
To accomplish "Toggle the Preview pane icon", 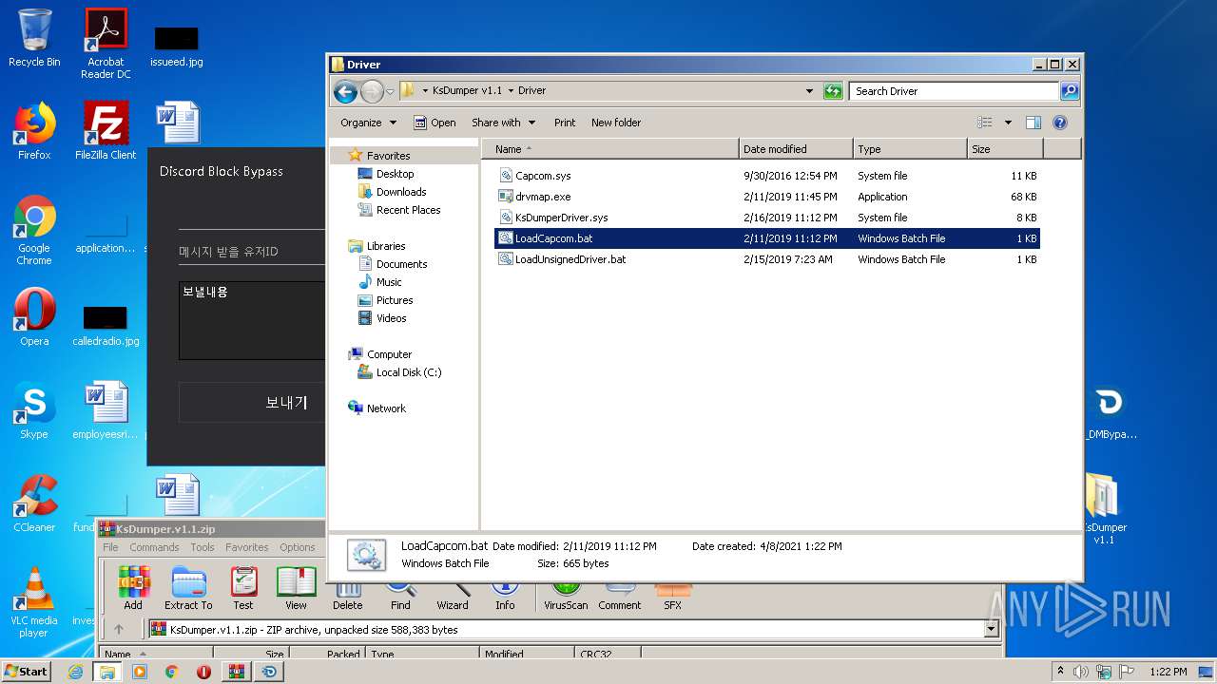I will pyautogui.click(x=1033, y=123).
